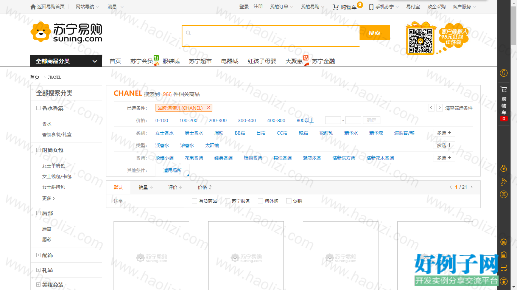
Task: Filter by price range 100-200
Action: pos(188,121)
